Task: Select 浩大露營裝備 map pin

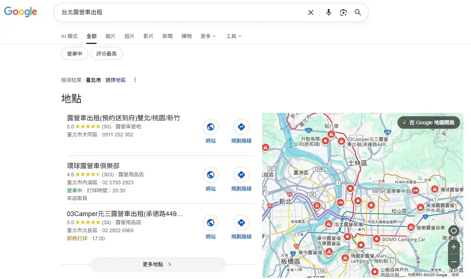Action: tap(328, 224)
